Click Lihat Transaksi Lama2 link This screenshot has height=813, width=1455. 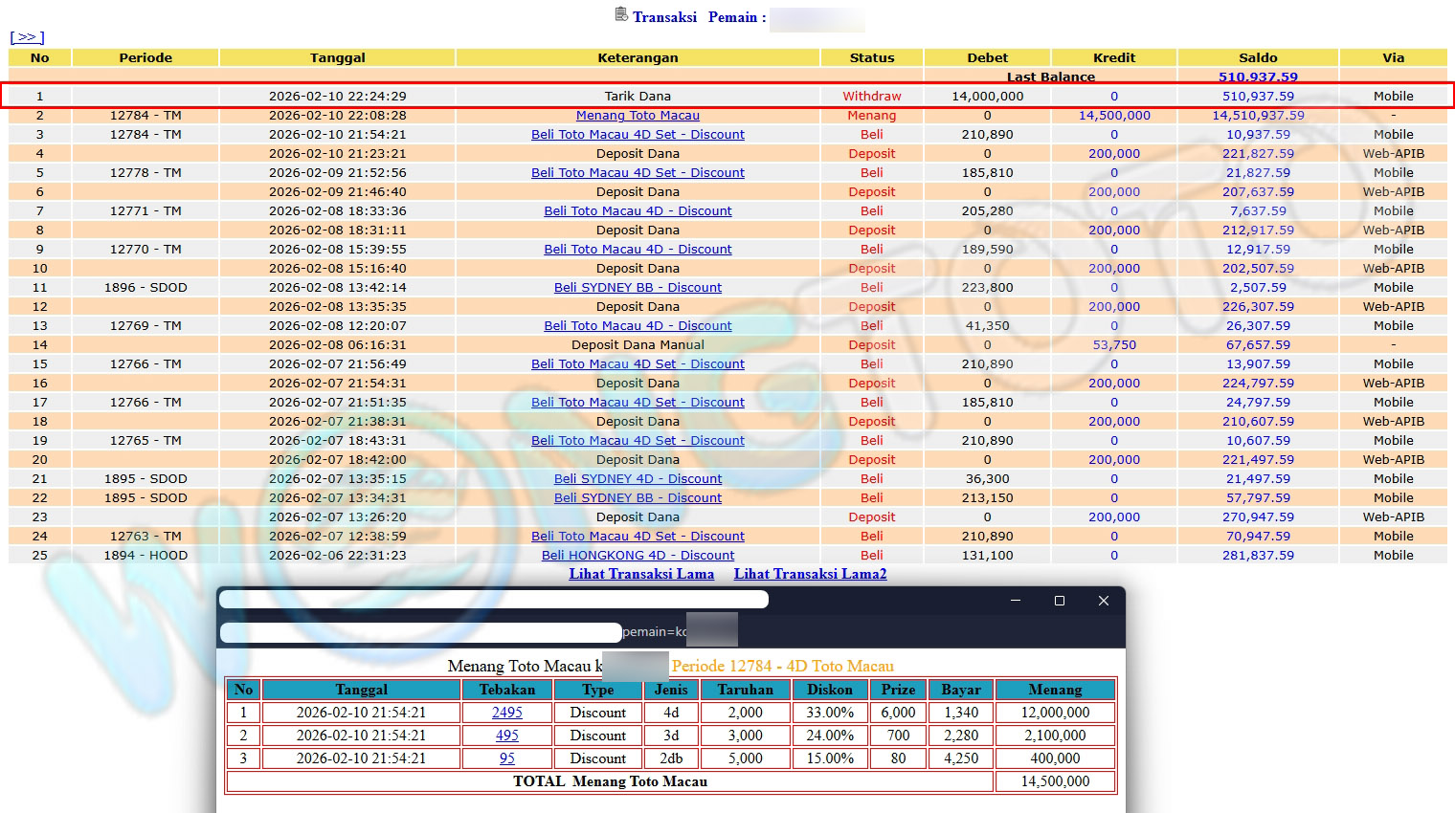pos(810,574)
